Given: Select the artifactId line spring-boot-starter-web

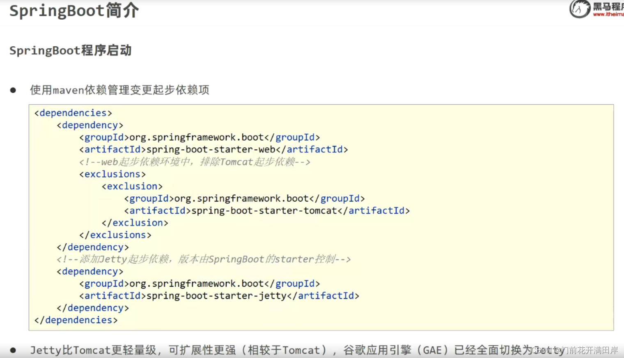Looking at the screenshot, I should 213,149.
